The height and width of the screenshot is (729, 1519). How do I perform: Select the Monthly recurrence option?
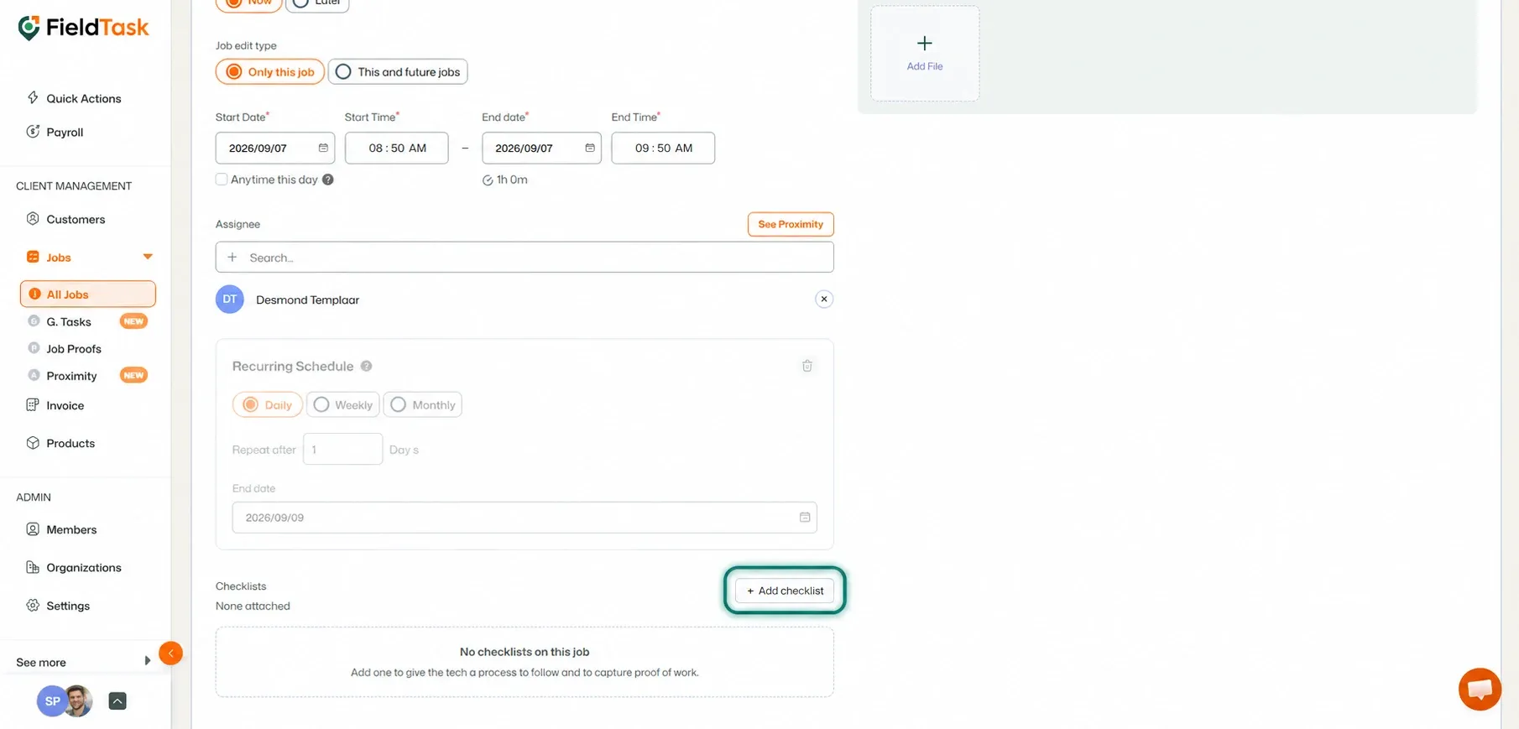(423, 404)
